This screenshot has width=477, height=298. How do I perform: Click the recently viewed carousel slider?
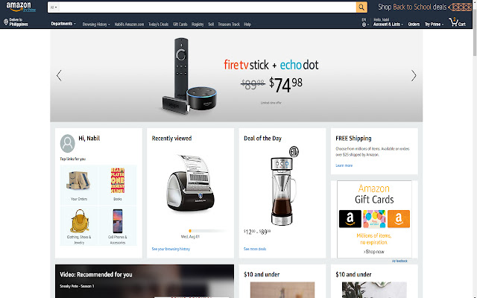tap(207, 231)
